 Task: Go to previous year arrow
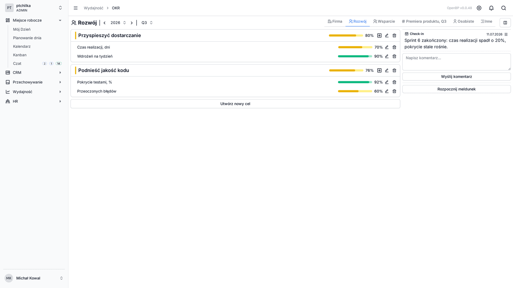pyautogui.click(x=105, y=23)
